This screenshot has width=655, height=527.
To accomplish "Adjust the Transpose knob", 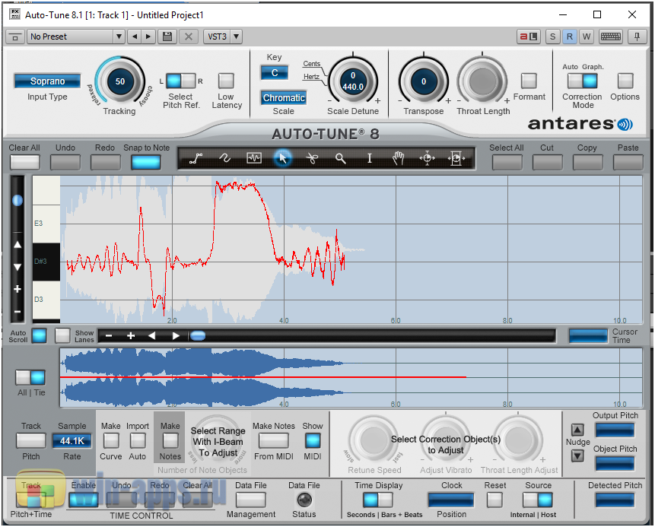I will point(424,81).
